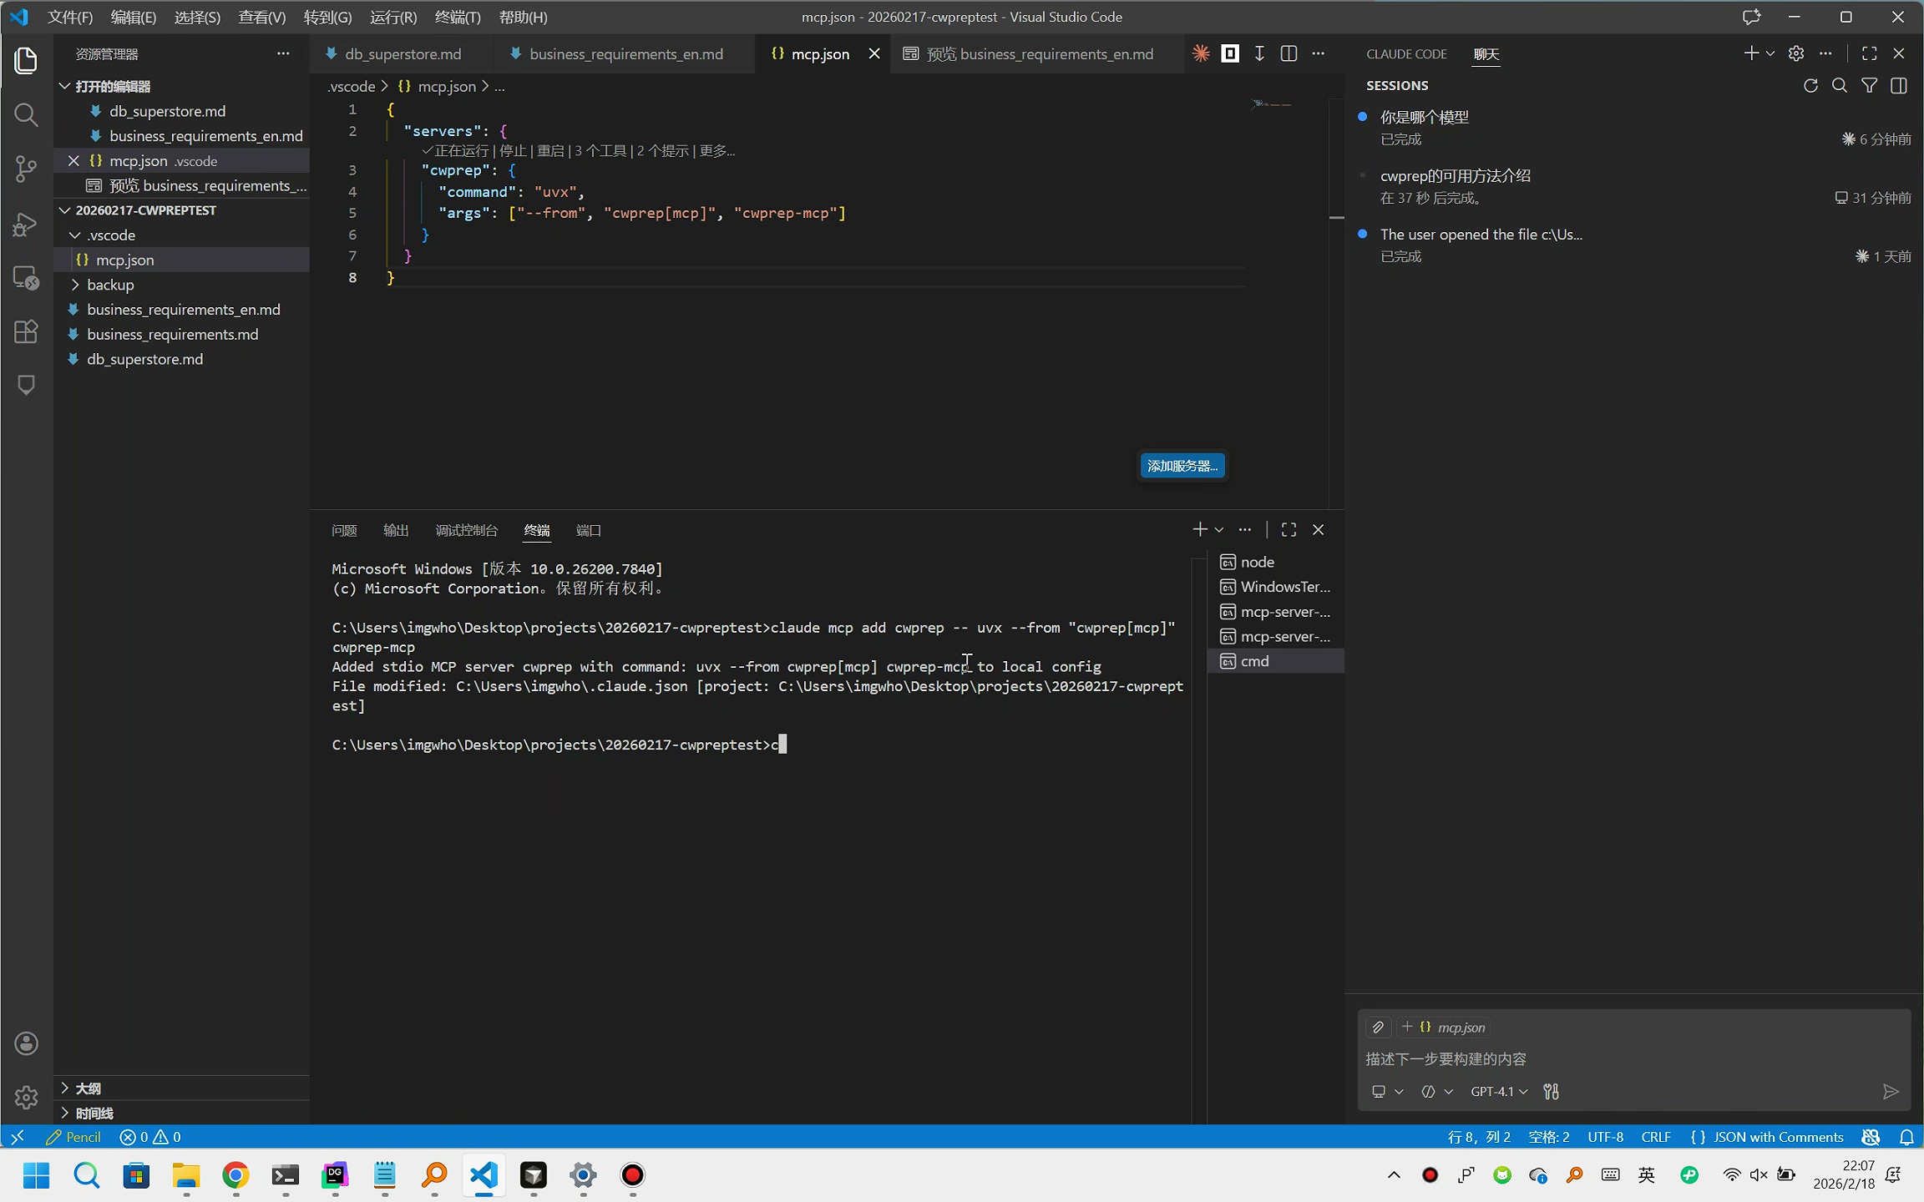
Task: Open the agent mode dropdown in chat input
Action: point(1437,1092)
